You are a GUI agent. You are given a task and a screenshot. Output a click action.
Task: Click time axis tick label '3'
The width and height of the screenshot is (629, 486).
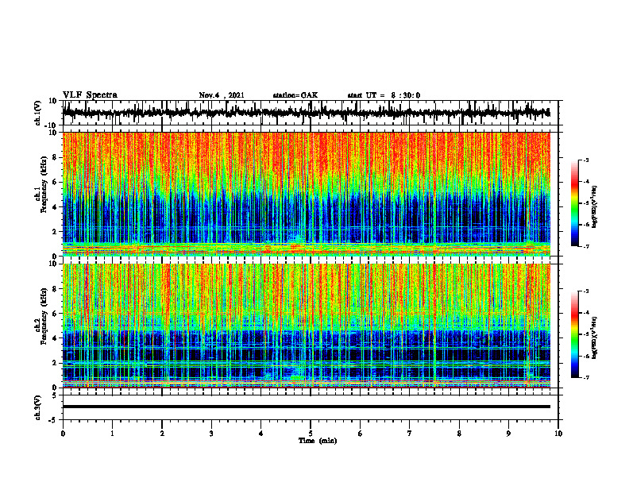[211, 434]
